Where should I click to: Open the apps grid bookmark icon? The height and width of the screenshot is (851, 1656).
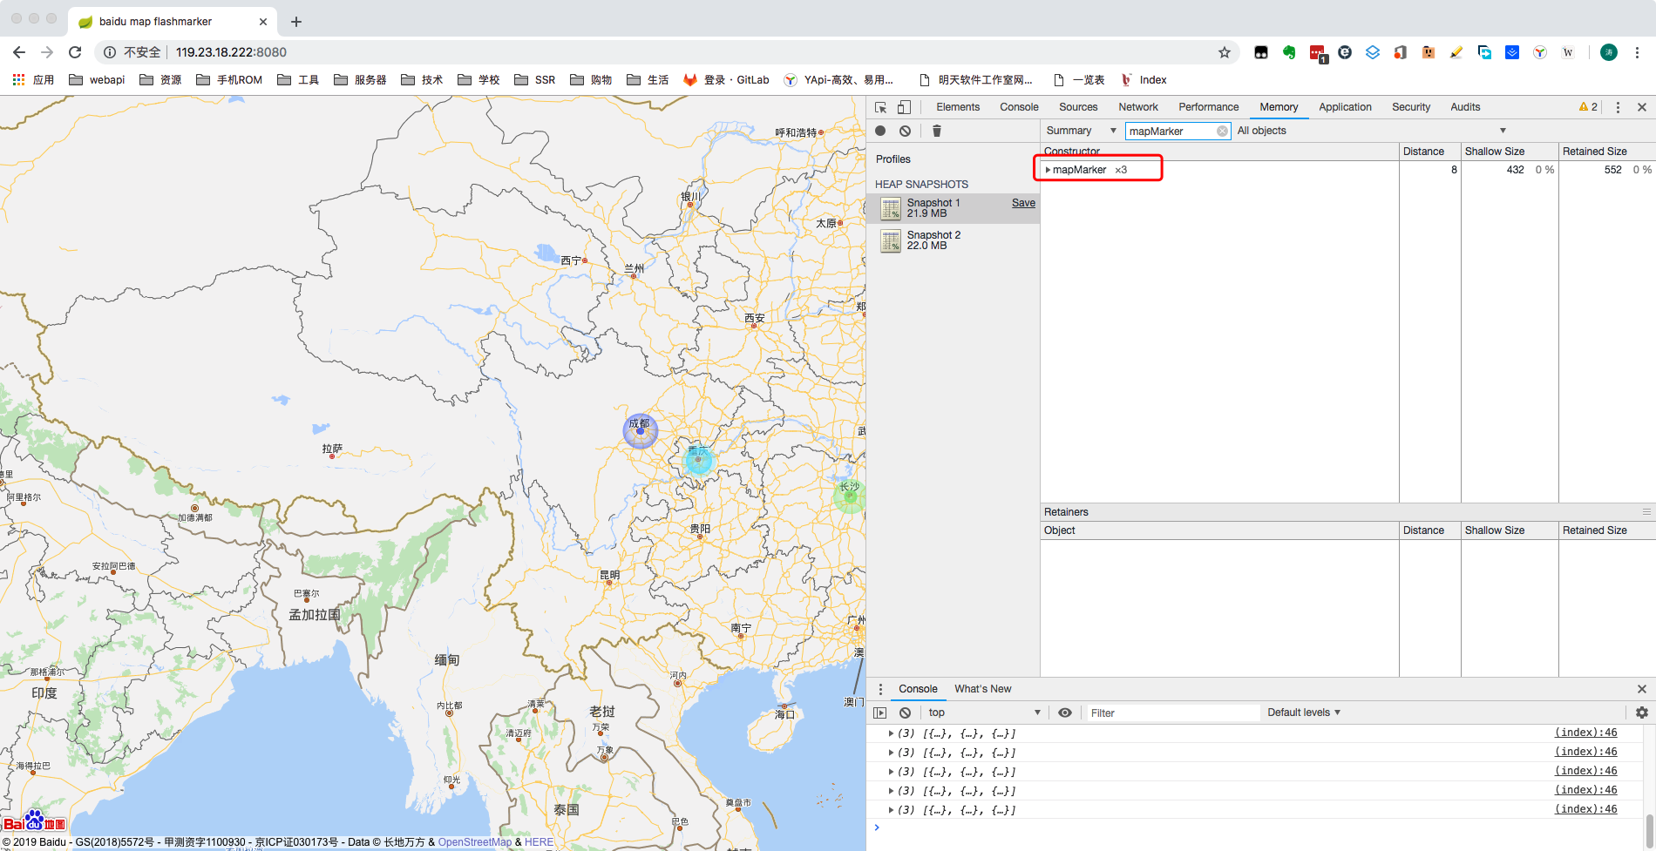click(18, 79)
